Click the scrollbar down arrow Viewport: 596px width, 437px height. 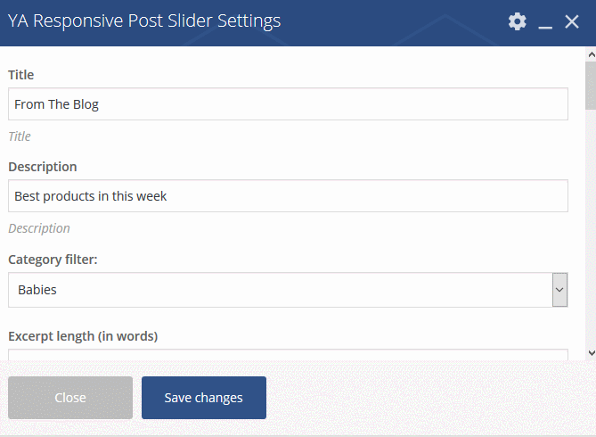click(x=591, y=353)
